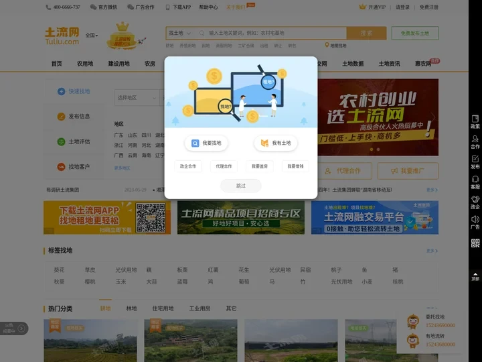This screenshot has width=482, height=362.
Task: Open the 全国 region selector
Action: [92, 36]
